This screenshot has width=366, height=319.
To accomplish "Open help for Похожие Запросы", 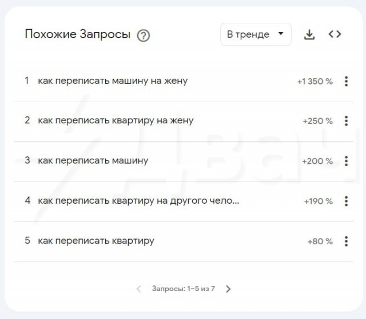I will [x=144, y=35].
